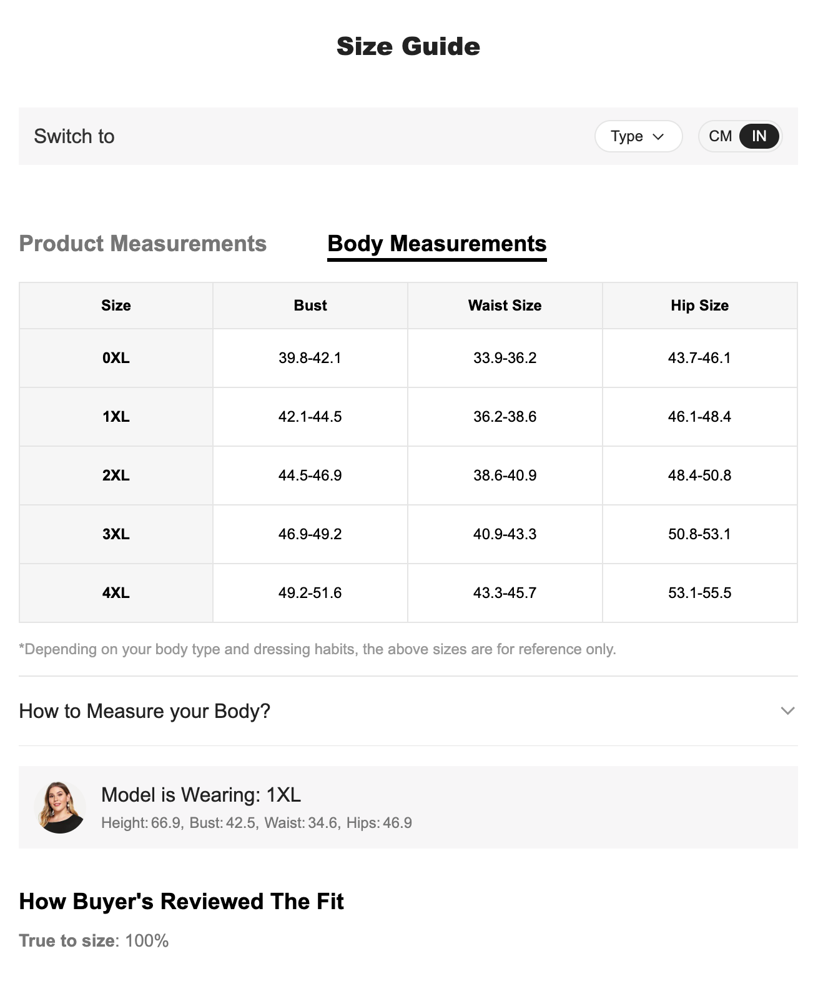
Task: Select the 2XL size row label
Action: (x=116, y=476)
